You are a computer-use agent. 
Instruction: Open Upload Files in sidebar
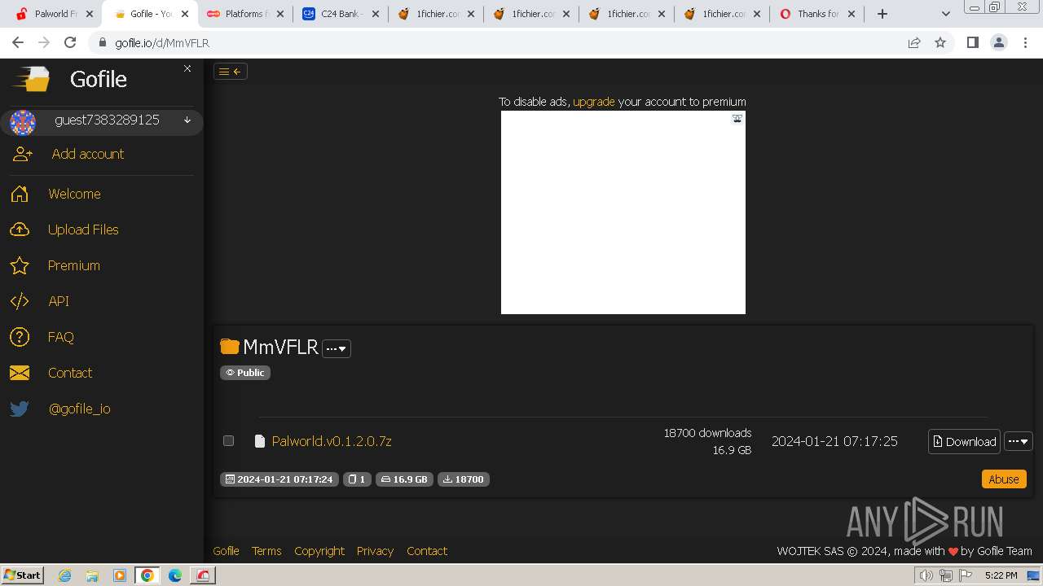click(83, 230)
